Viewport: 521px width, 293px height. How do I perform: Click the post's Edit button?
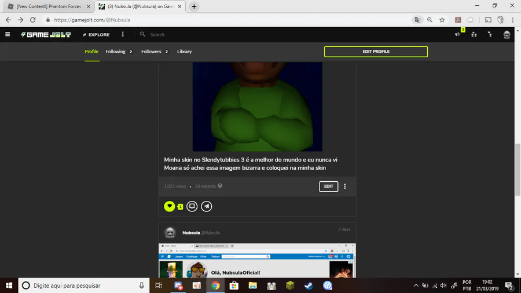point(328,186)
